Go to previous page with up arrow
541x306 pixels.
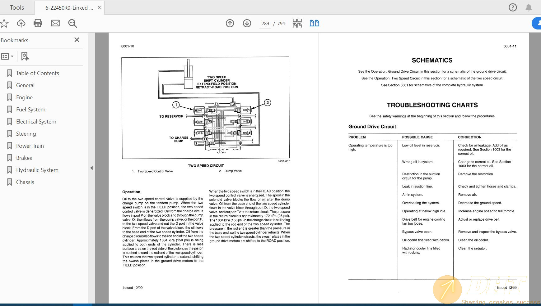pos(230,23)
